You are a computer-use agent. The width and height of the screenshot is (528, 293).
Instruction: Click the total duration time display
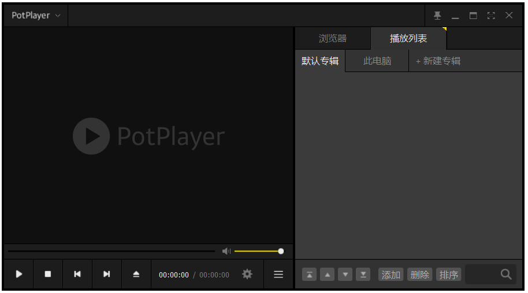214,275
